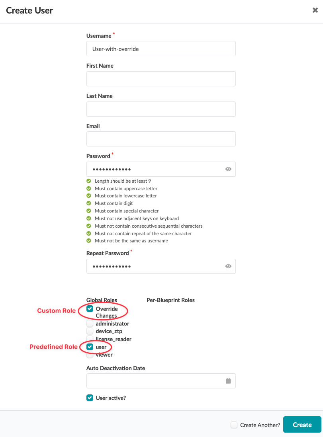Uncheck the predefined user role
This screenshot has height=437, width=323.
pyautogui.click(x=90, y=347)
